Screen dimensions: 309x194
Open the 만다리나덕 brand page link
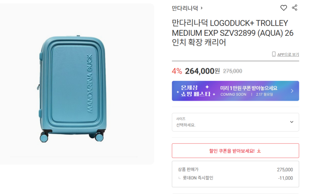[185, 7]
